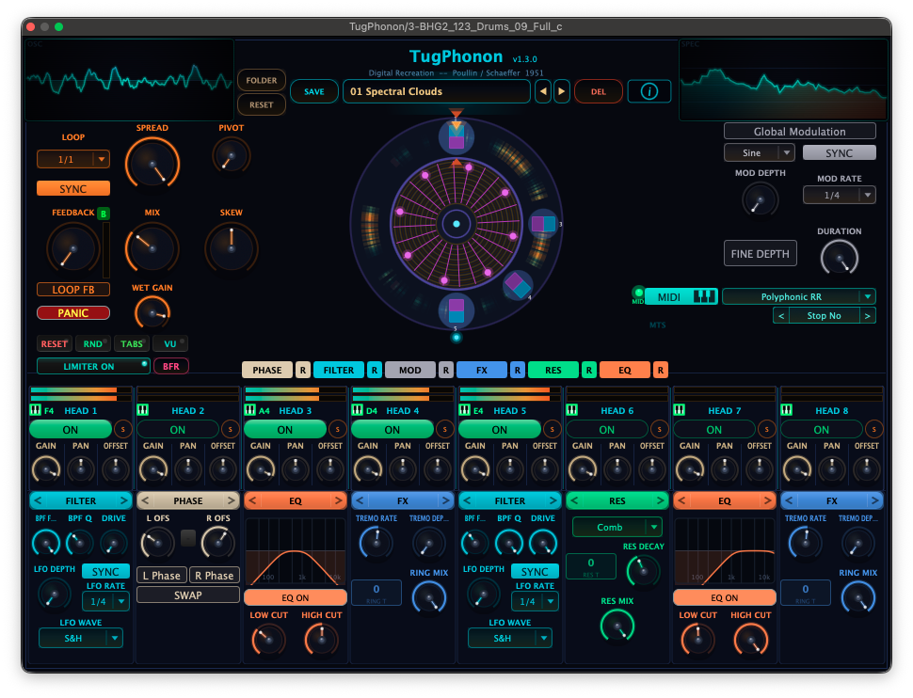
Task: Switch to the EQ tab
Action: click(x=625, y=371)
